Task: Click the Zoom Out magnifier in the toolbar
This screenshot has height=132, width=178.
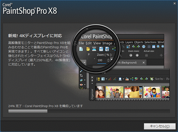Action: coord(158,46)
